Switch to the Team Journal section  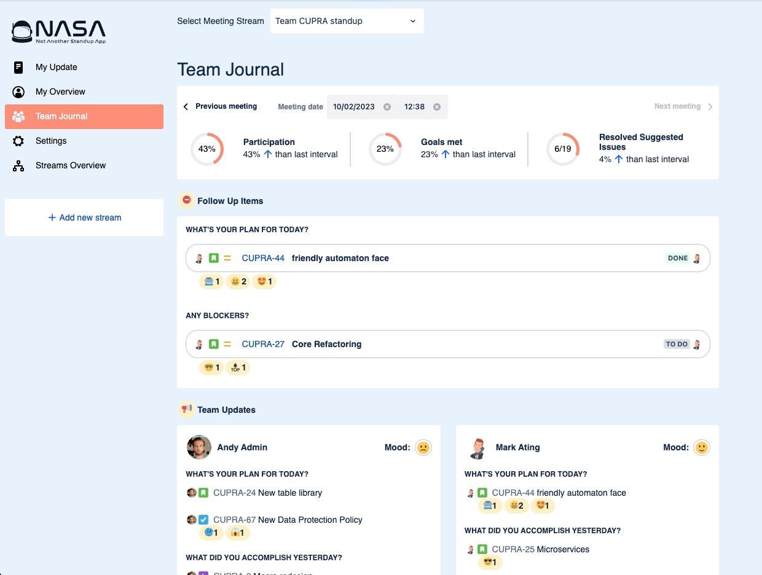pos(60,116)
